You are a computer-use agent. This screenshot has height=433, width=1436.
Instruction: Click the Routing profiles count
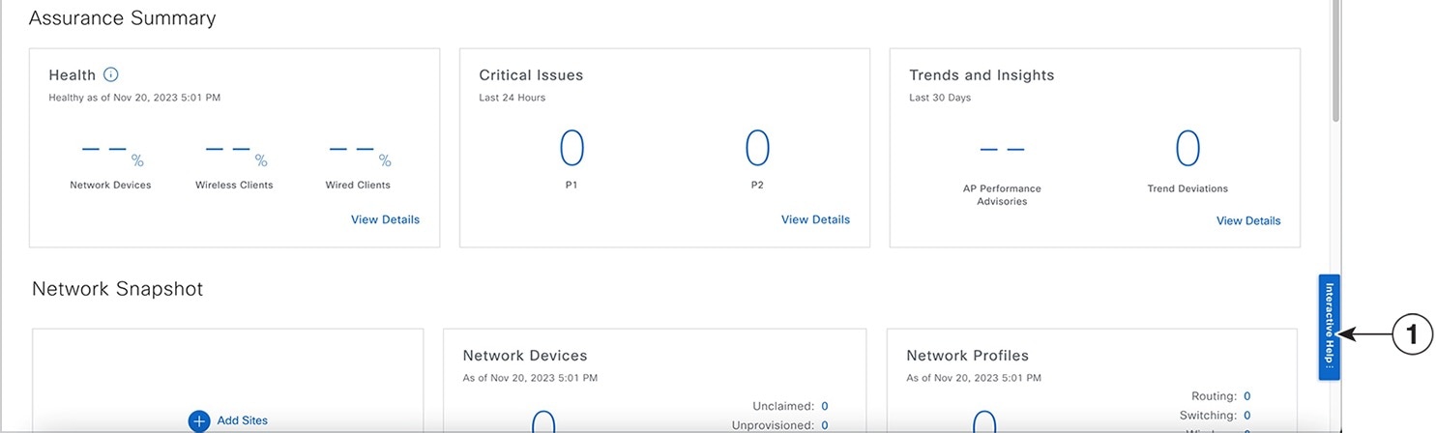[x=1247, y=396]
